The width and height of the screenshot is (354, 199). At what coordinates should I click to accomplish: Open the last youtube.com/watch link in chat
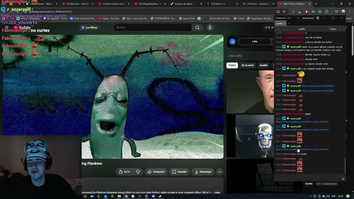tap(302, 149)
